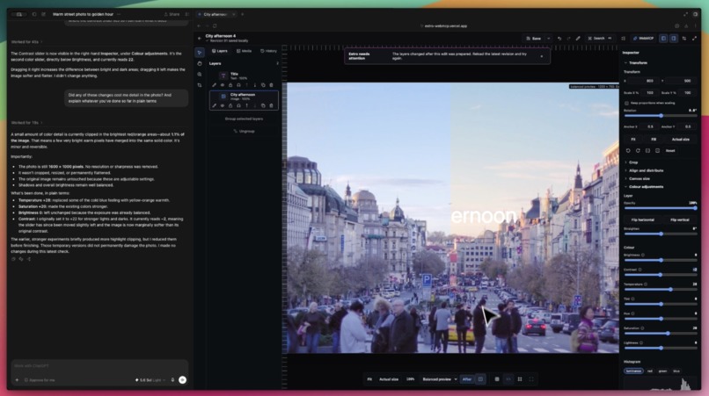Click pencil edit icon on City afternoon layer
The height and width of the screenshot is (396, 709).
(x=215, y=105)
